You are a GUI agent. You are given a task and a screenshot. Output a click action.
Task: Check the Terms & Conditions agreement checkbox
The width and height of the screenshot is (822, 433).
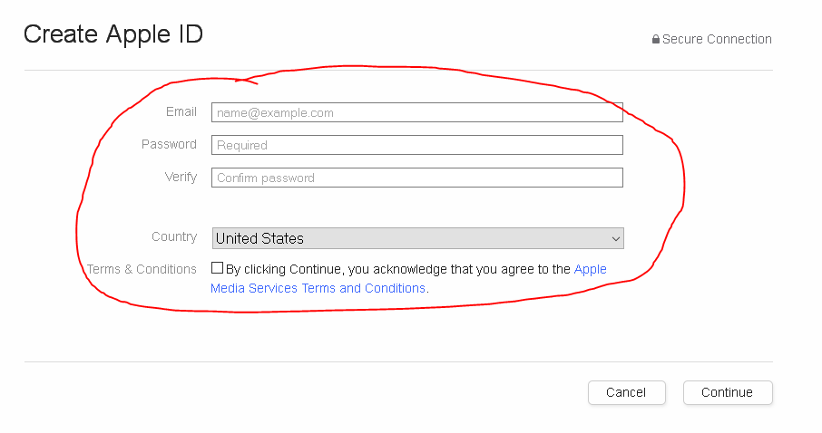[217, 268]
